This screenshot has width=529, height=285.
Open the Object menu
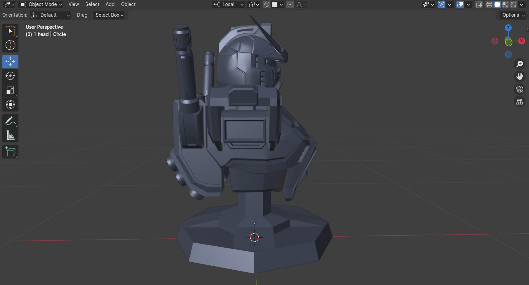coord(128,4)
